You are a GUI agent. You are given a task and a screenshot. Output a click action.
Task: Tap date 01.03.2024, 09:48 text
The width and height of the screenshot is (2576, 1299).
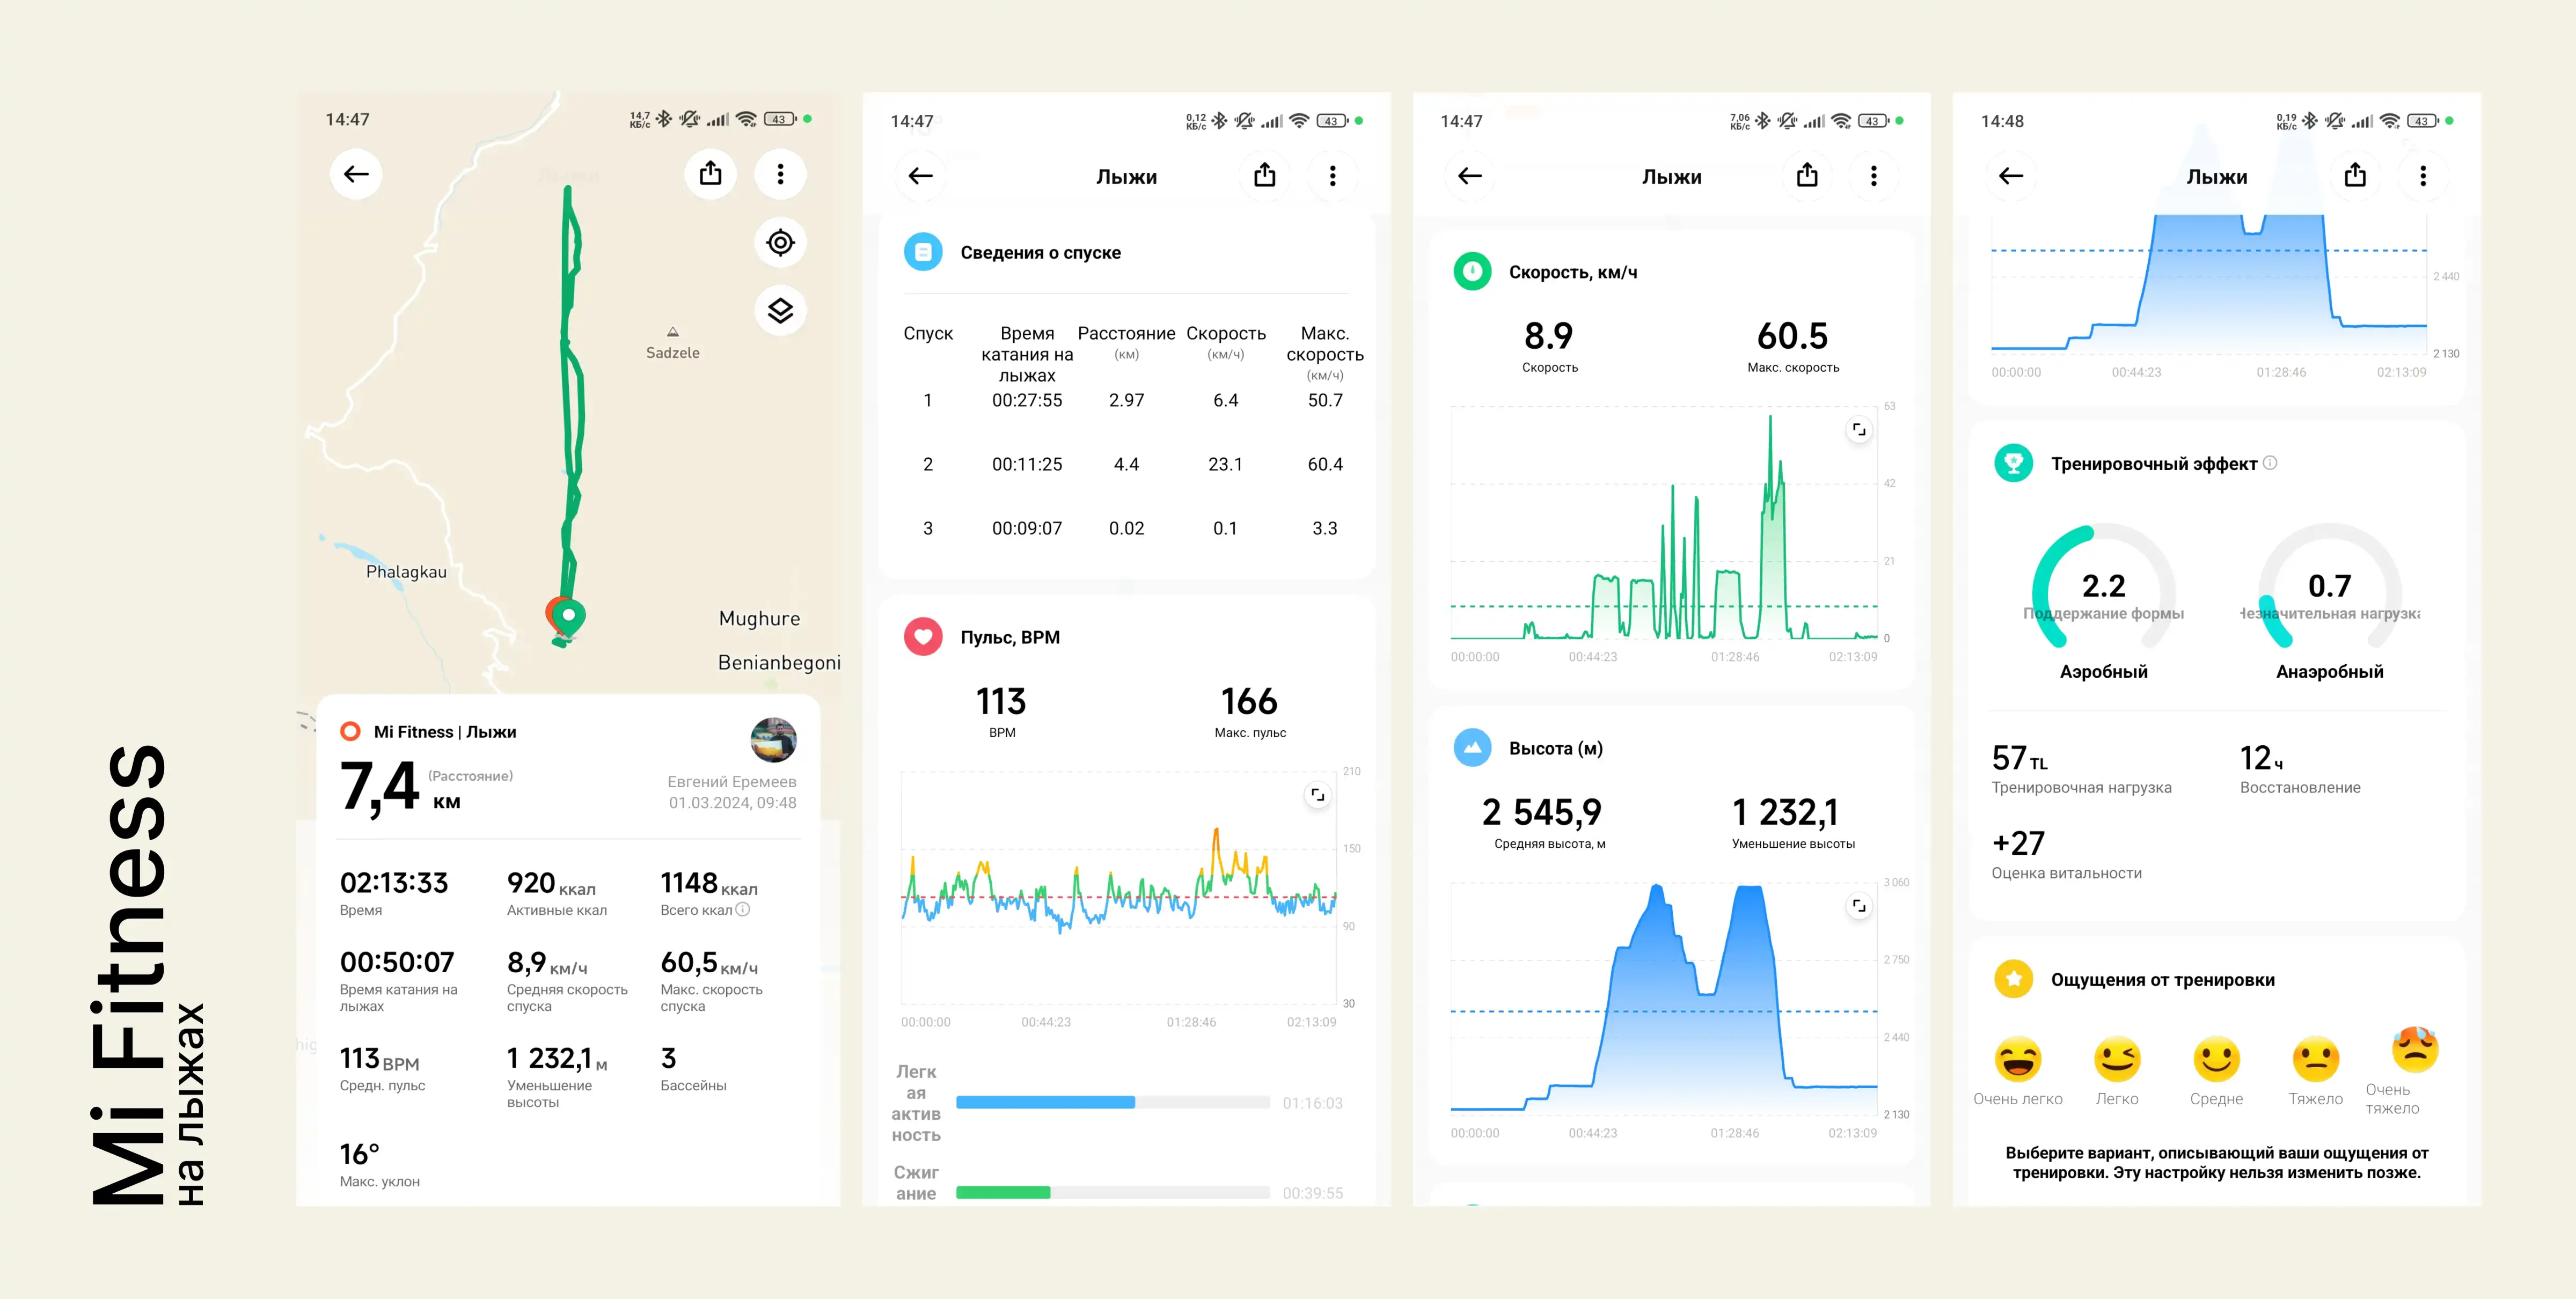[732, 802]
